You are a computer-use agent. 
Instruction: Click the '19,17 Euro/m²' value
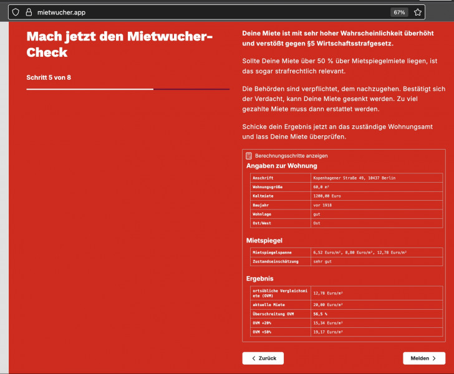pos(328,332)
